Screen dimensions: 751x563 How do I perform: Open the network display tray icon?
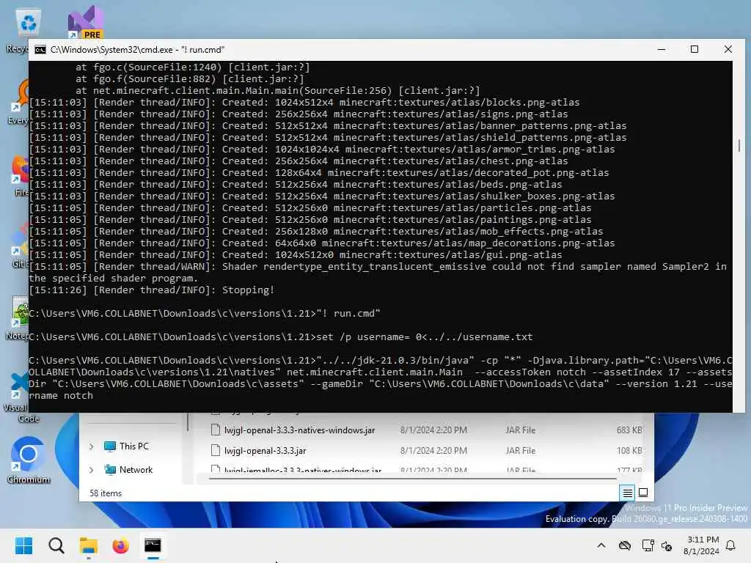(x=648, y=545)
